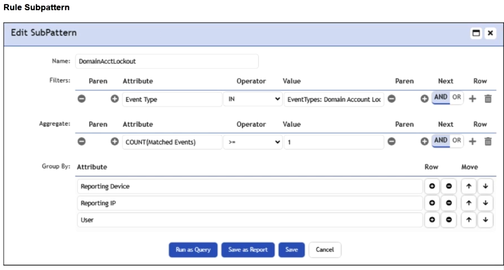Delete the COUNT(Matched Events) aggregate row

[x=488, y=142]
